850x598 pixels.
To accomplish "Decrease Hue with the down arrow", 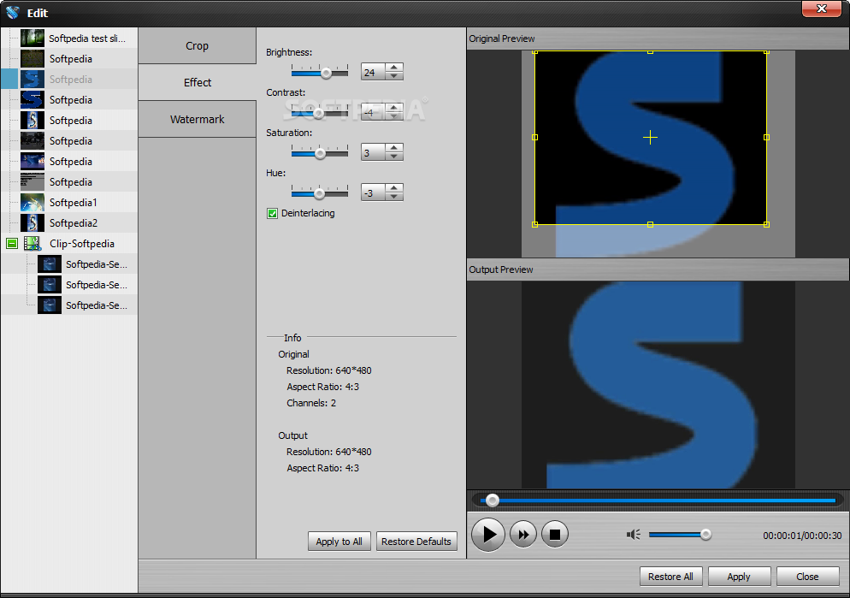I will (394, 196).
